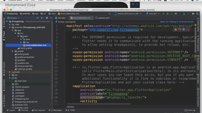This screenshot has height=113, width=202.
Task: Collapse the android [fireappmsg_android] folder
Action: [10, 27]
